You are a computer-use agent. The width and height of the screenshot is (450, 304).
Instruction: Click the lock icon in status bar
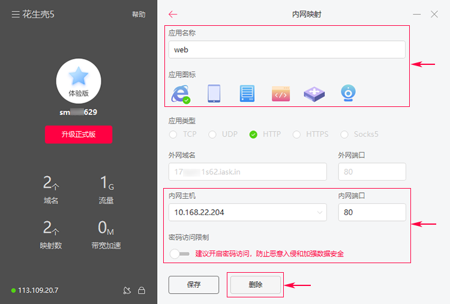[x=142, y=291]
